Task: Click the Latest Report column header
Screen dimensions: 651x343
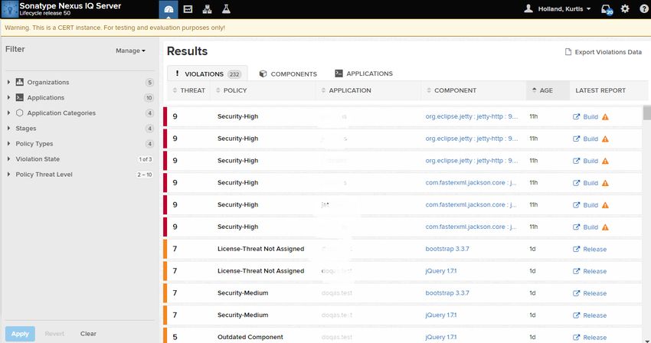Action: [600, 90]
